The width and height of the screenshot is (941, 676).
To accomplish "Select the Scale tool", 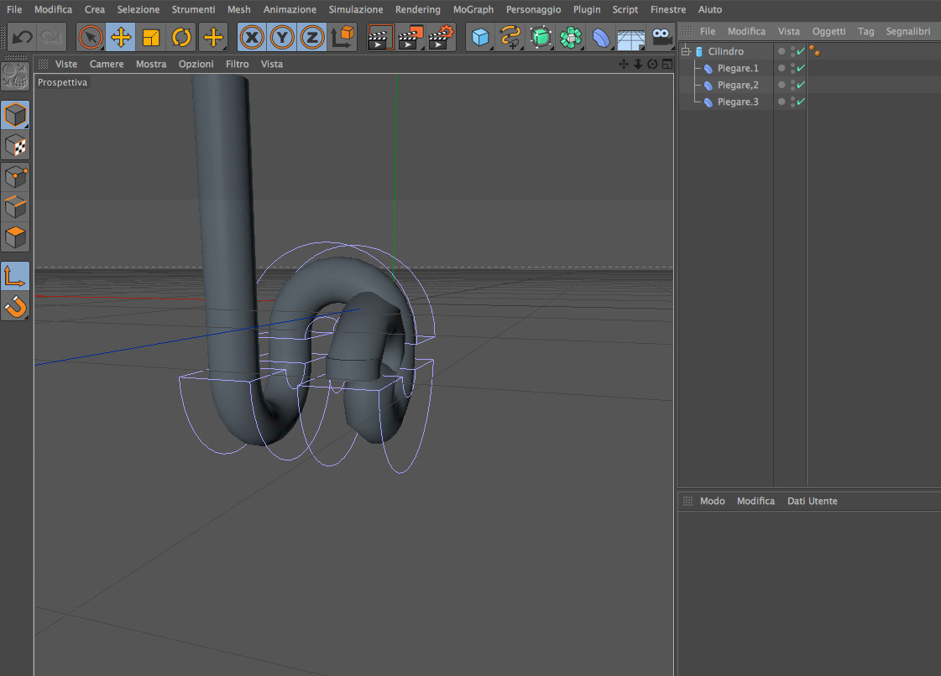I will [x=151, y=38].
